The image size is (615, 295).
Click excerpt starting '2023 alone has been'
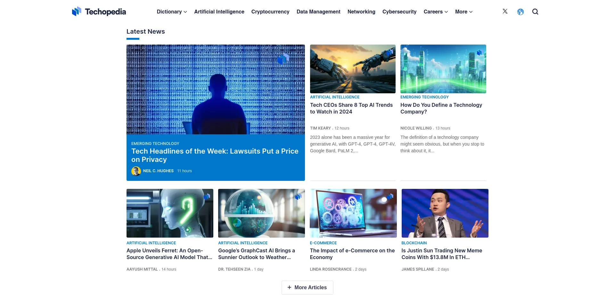point(353,144)
